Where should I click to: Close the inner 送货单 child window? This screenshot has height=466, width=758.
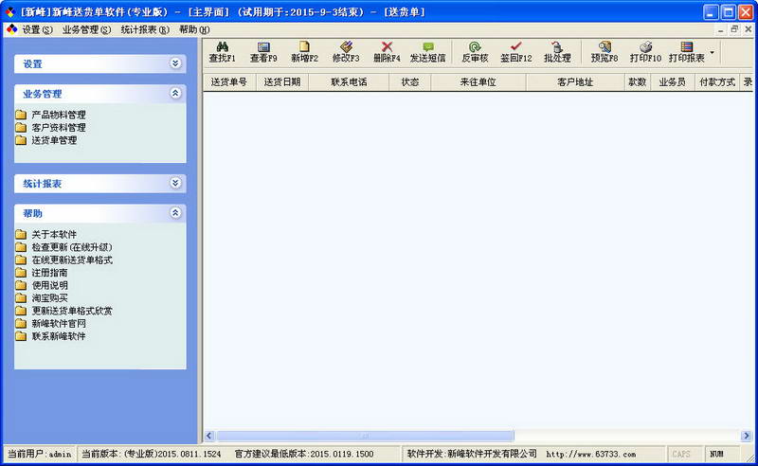[x=748, y=29]
